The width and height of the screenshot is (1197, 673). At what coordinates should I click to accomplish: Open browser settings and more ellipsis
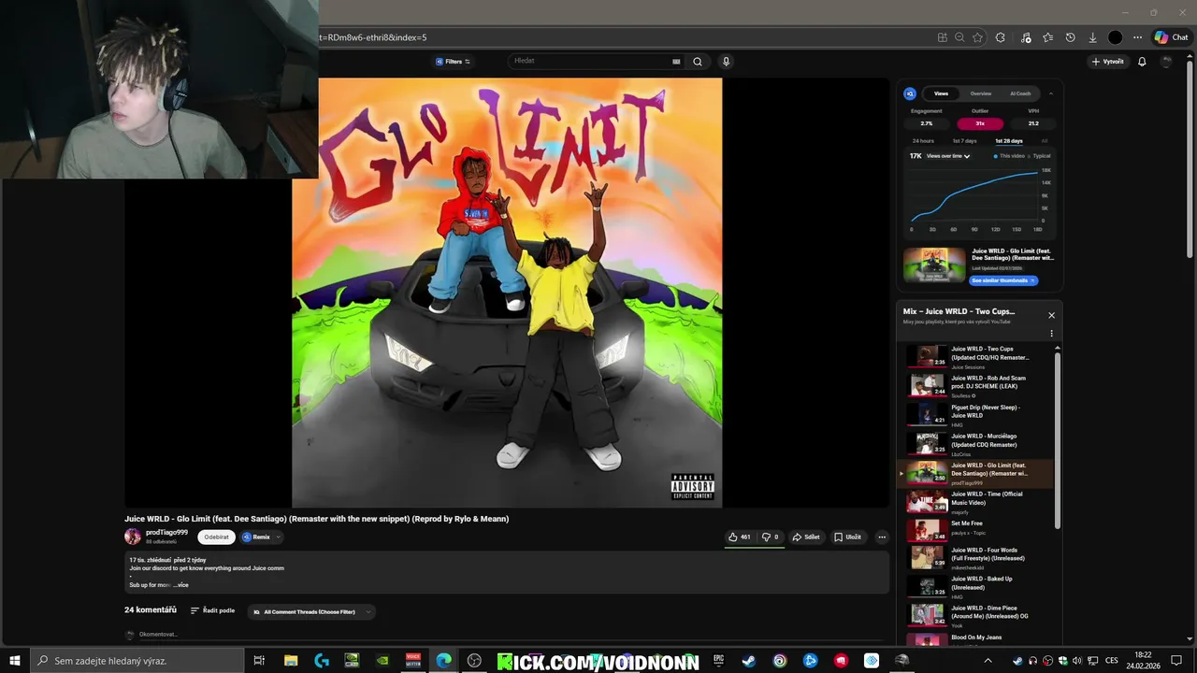[x=1137, y=37]
